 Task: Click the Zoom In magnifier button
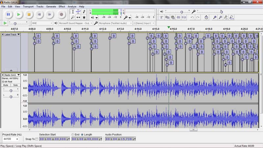click(x=215, y=17)
